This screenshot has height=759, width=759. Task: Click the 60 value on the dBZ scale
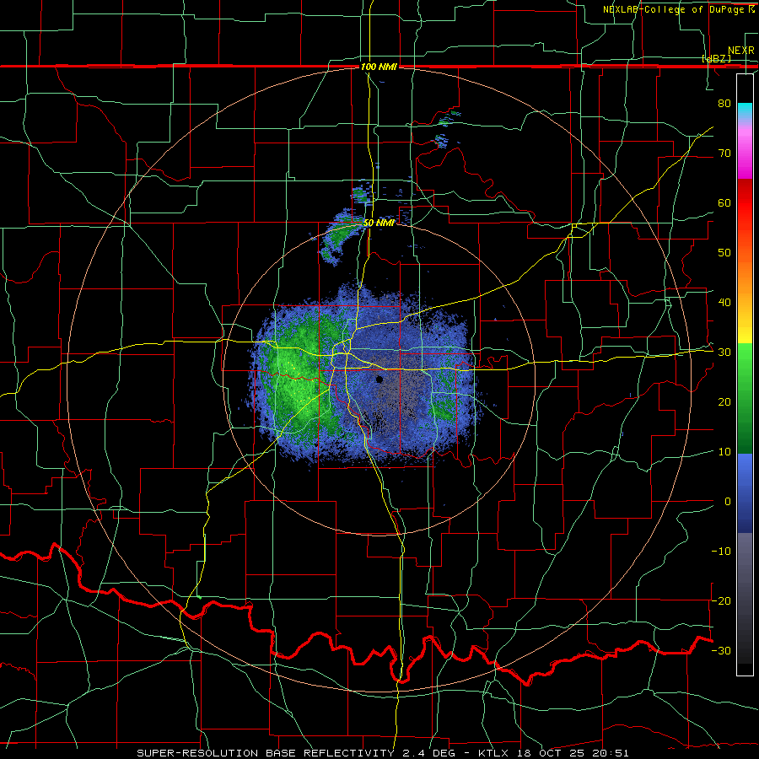[724, 202]
